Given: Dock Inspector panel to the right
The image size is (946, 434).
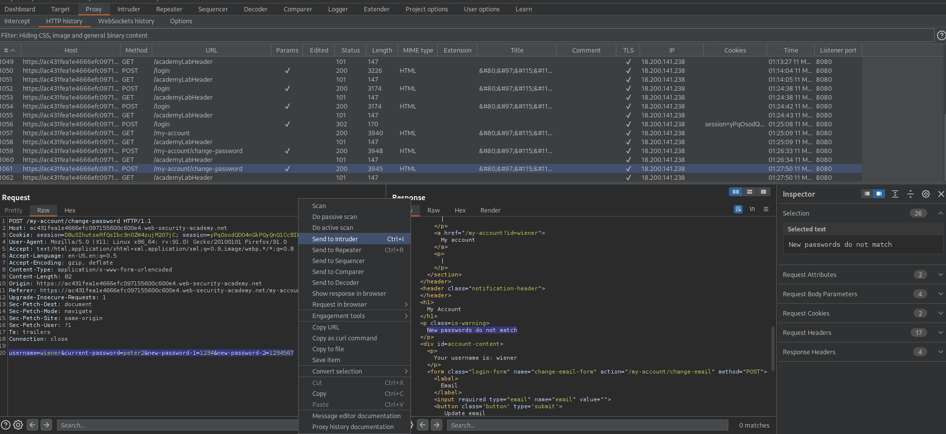Looking at the screenshot, I should pyautogui.click(x=879, y=194).
